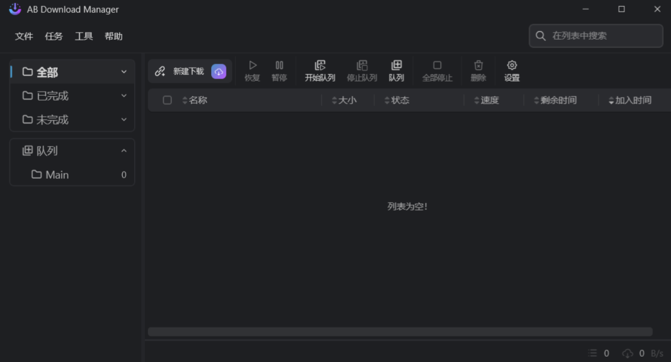This screenshot has height=362, width=671.
Task: Maximize the AB Download Manager window
Action: pyautogui.click(x=621, y=9)
